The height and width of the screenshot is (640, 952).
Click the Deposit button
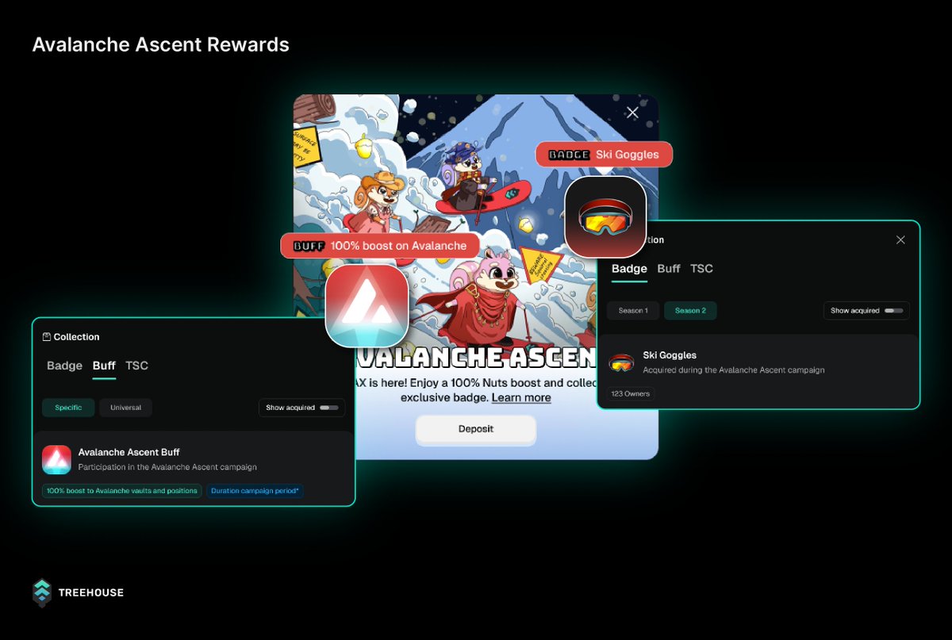pyautogui.click(x=476, y=429)
